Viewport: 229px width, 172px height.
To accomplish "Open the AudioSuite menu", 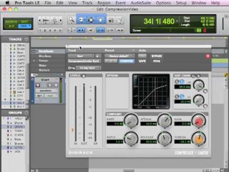I will [x=141, y=3].
